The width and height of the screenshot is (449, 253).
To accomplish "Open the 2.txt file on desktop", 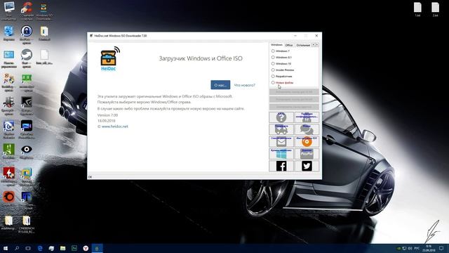I will [435, 9].
